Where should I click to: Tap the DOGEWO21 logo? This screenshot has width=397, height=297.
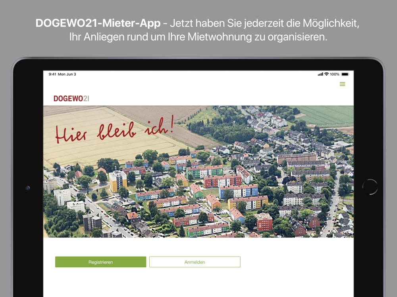tap(71, 99)
